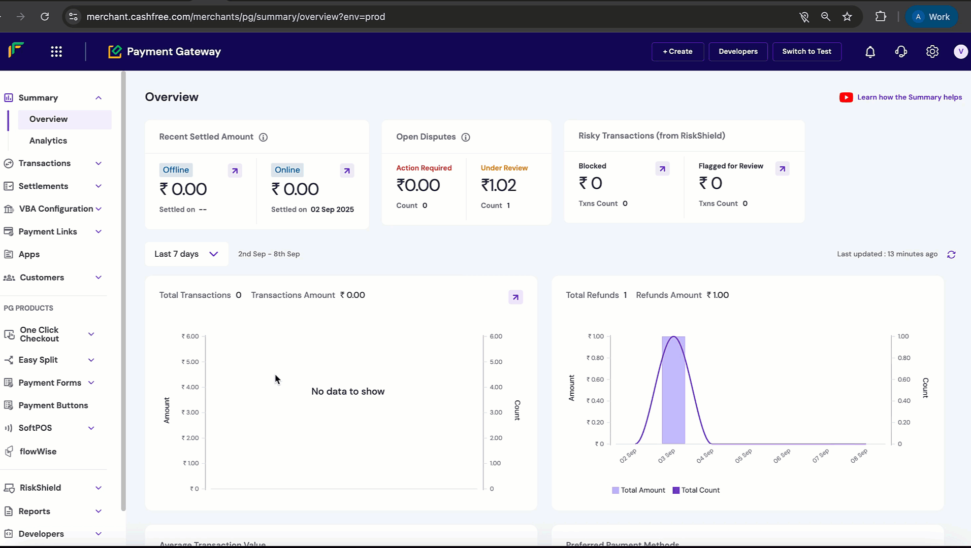Screen dimensions: 971x548
Task: Click the Switch to Test button
Action: (806, 52)
